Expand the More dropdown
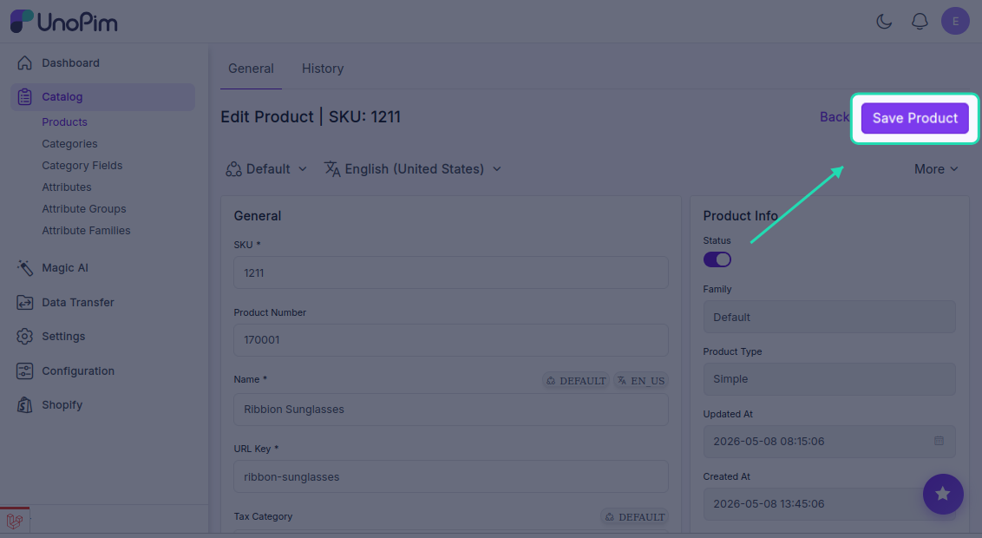Screen dimensions: 982x538 click(x=936, y=169)
